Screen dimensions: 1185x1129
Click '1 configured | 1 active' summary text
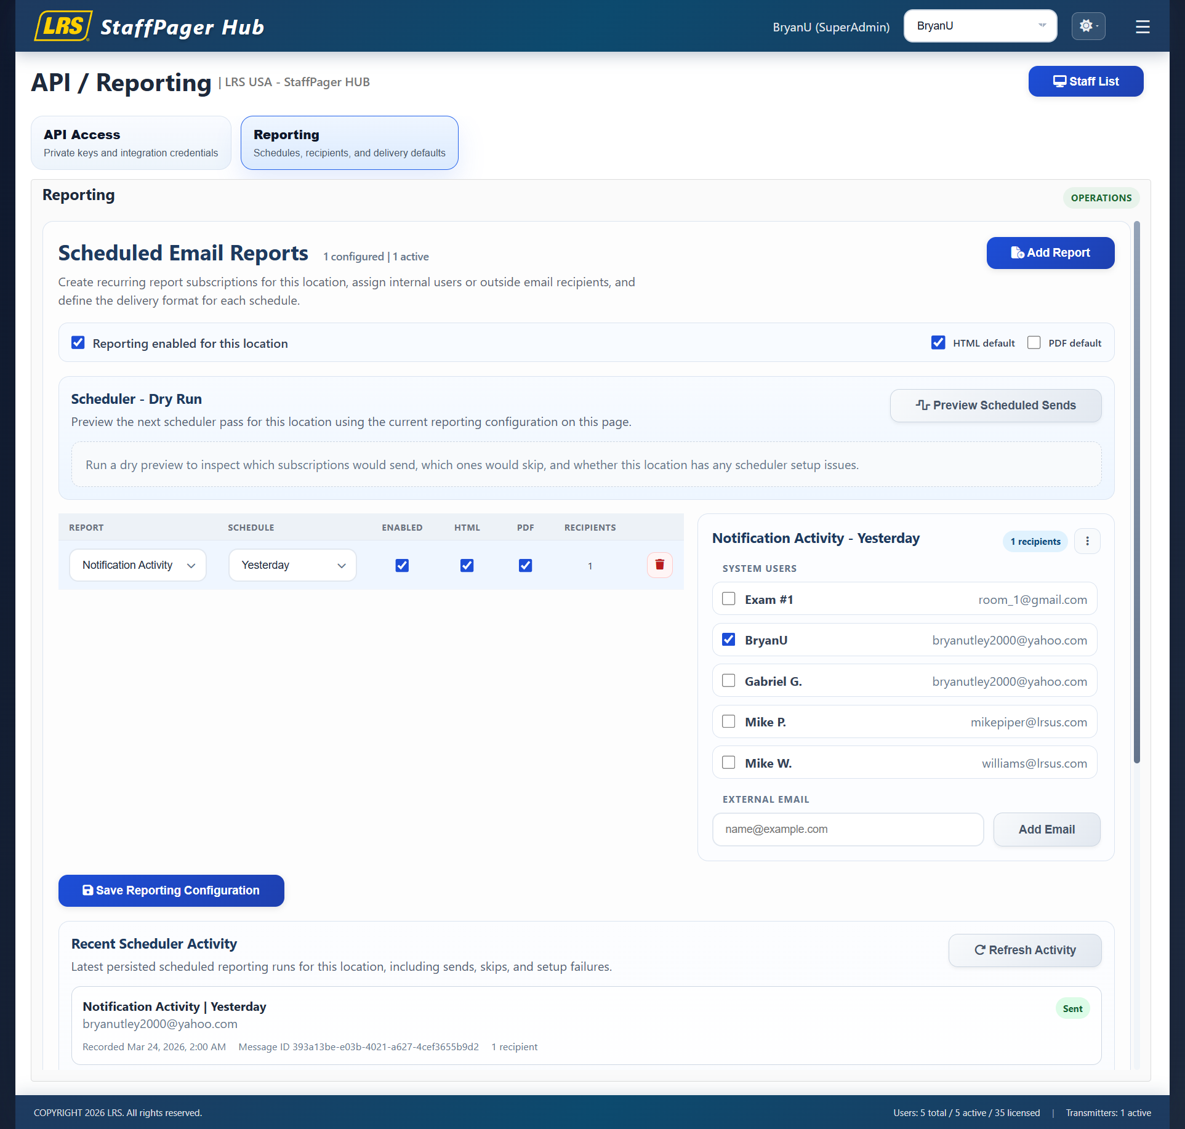click(376, 257)
